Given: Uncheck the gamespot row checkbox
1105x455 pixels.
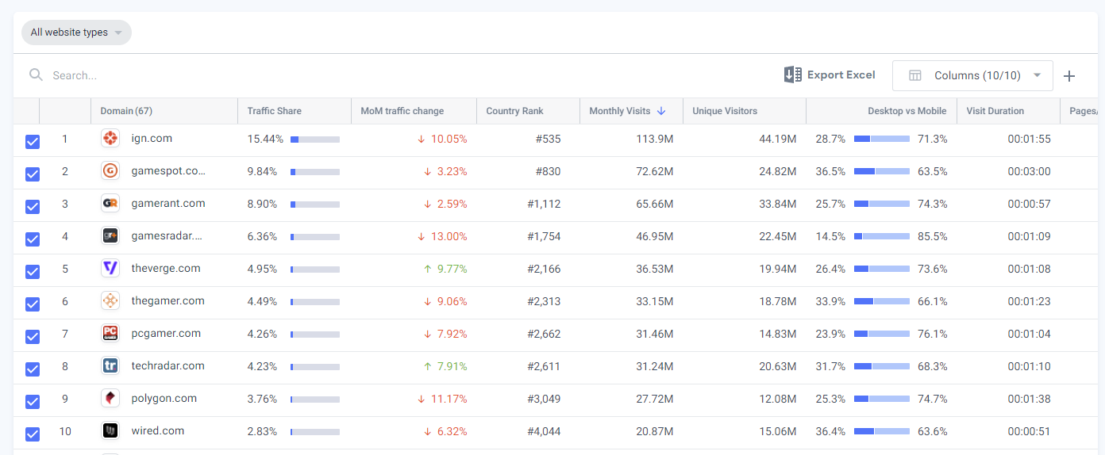Looking at the screenshot, I should pos(33,174).
